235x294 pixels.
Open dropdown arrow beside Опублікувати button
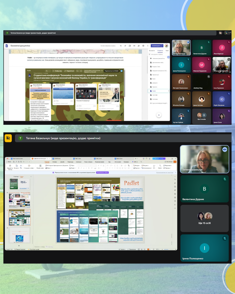[x=162, y=46]
